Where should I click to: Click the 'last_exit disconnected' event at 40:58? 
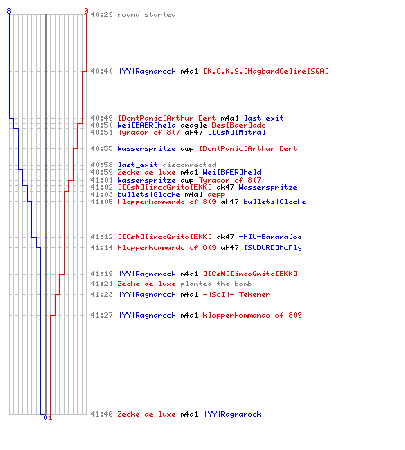[x=166, y=165]
